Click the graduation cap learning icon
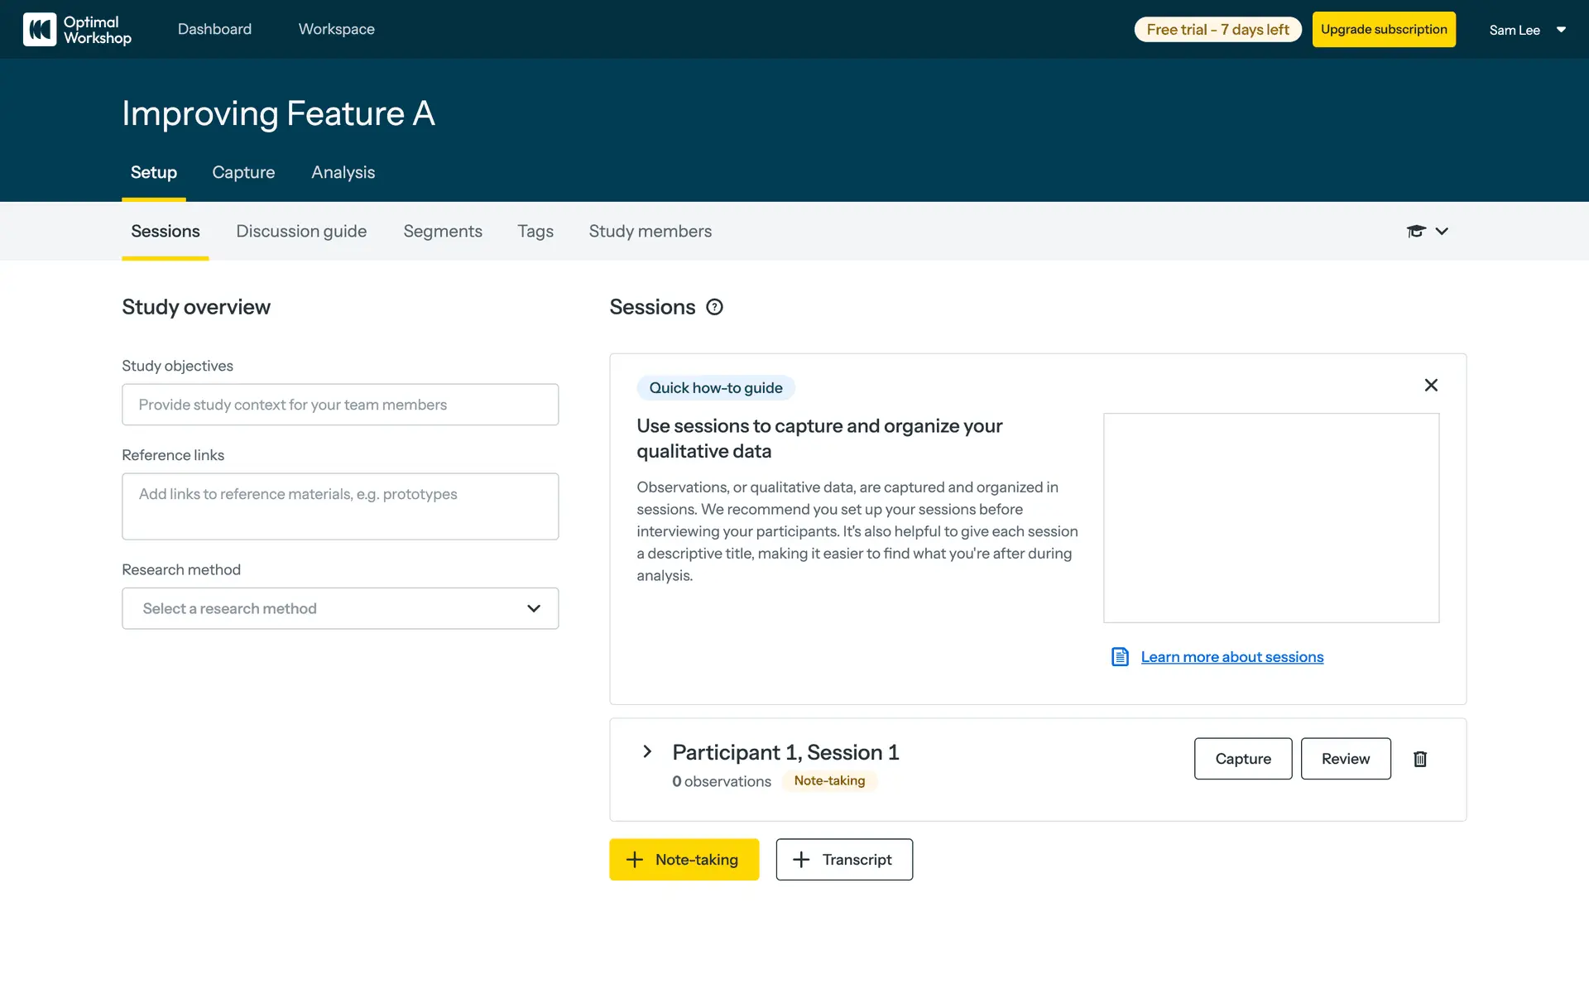This screenshot has height=993, width=1589. pos(1416,232)
